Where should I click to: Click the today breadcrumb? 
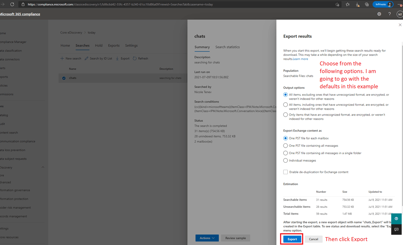click(x=92, y=33)
